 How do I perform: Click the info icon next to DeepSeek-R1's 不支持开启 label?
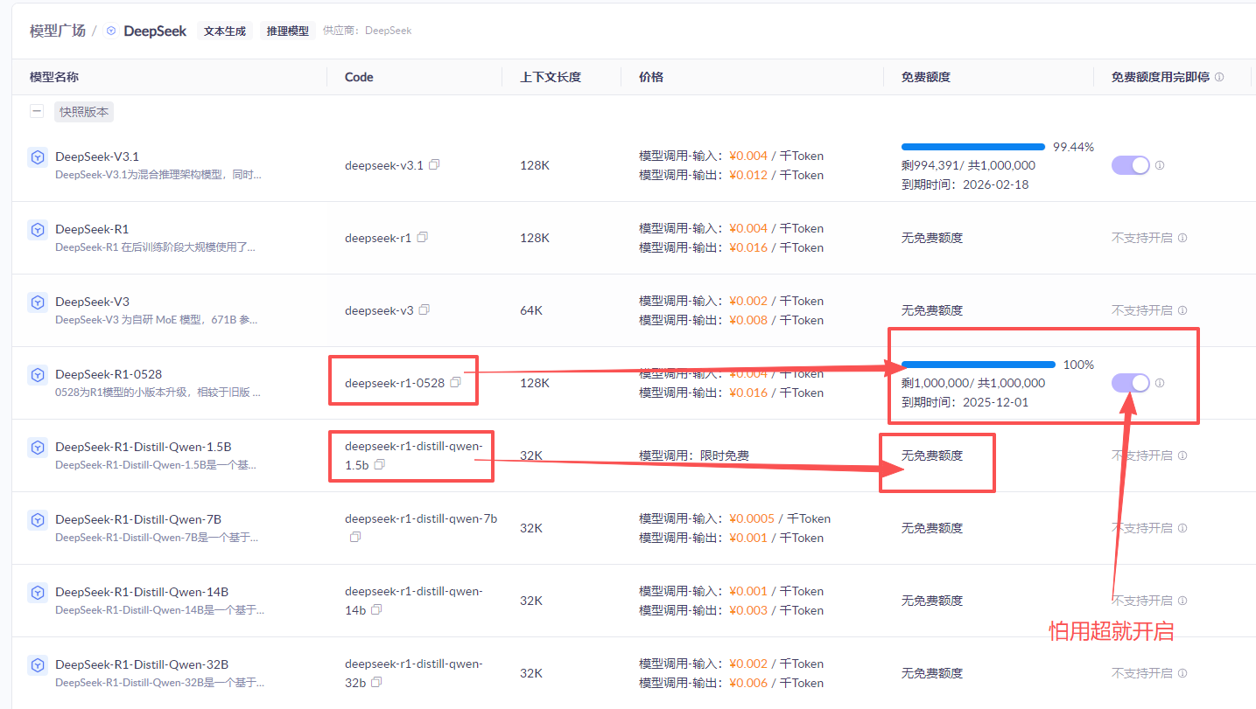pyautogui.click(x=1182, y=237)
